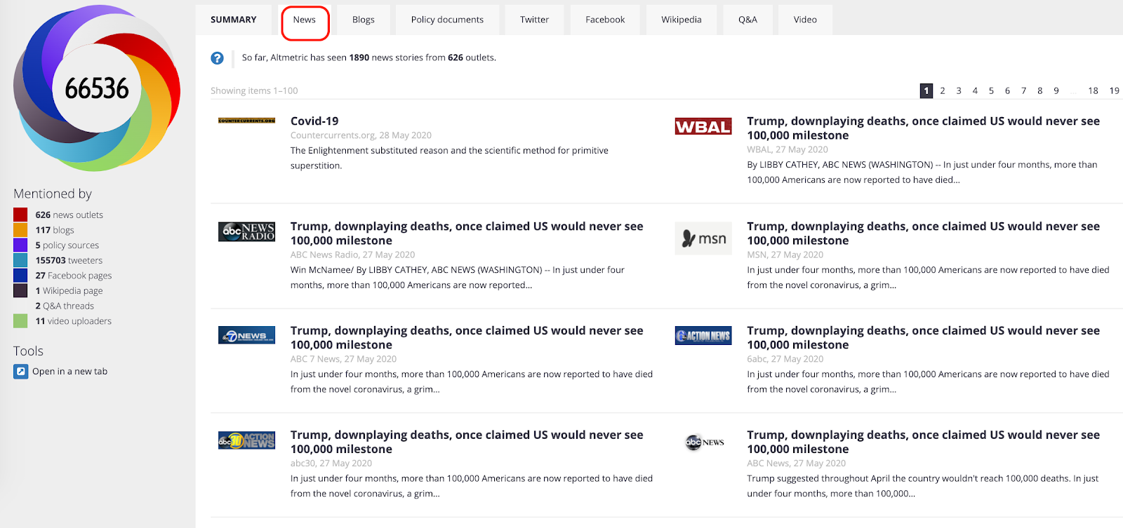Viewport: 1123px width, 528px height.
Task: Click the ABC News Radio logo
Action: [x=246, y=231]
